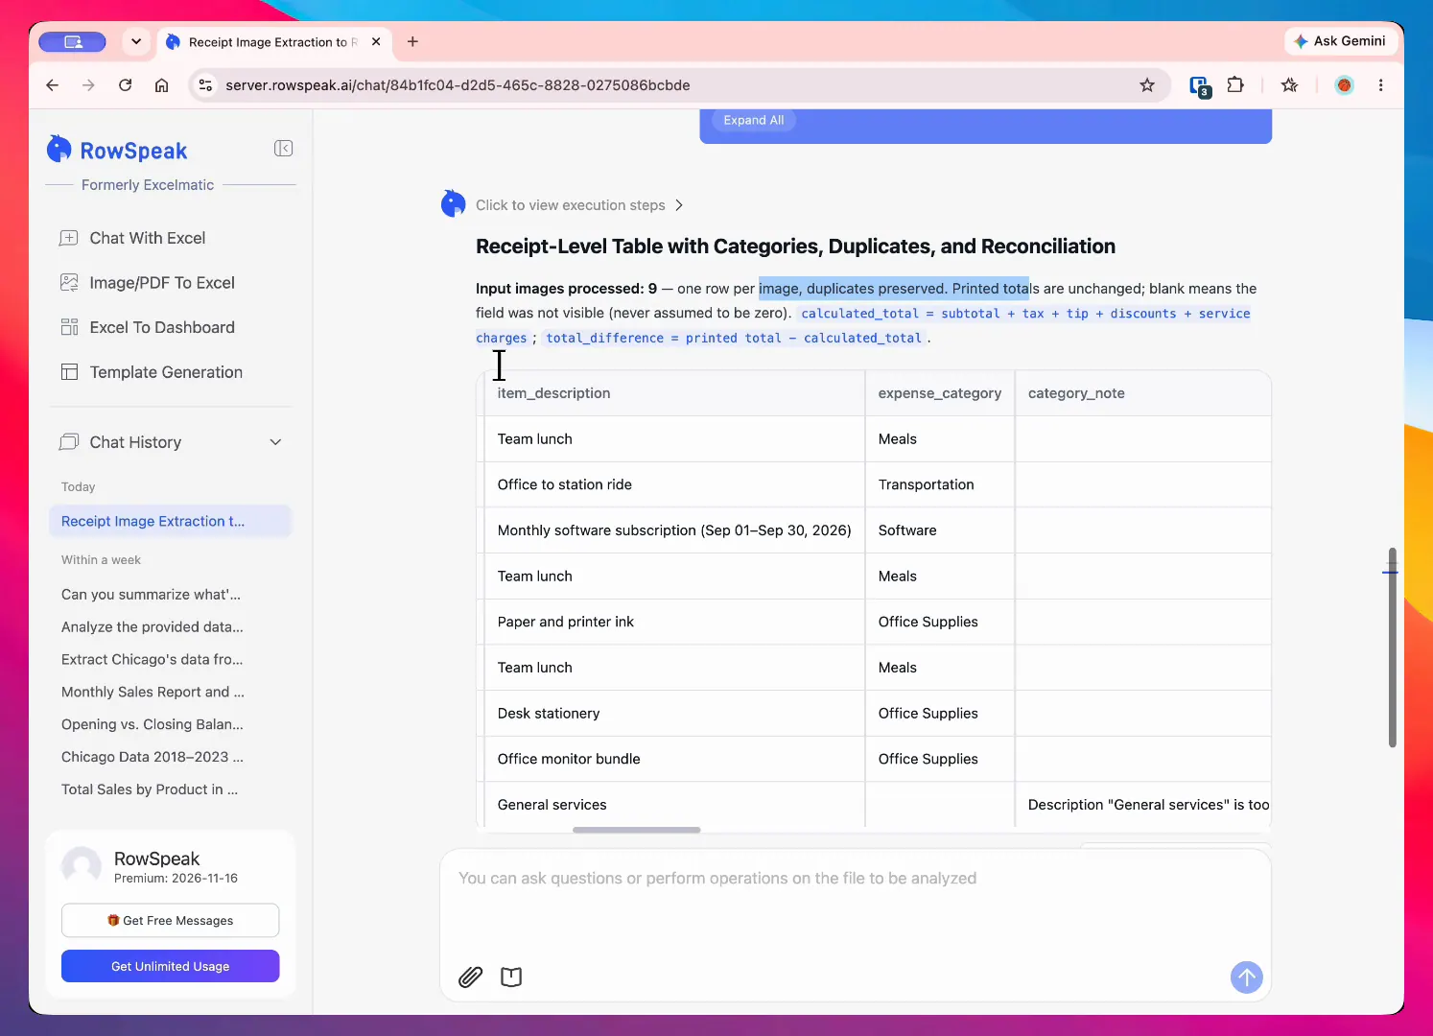
Task: Open Chrome three-dot menu
Action: pos(1380,85)
